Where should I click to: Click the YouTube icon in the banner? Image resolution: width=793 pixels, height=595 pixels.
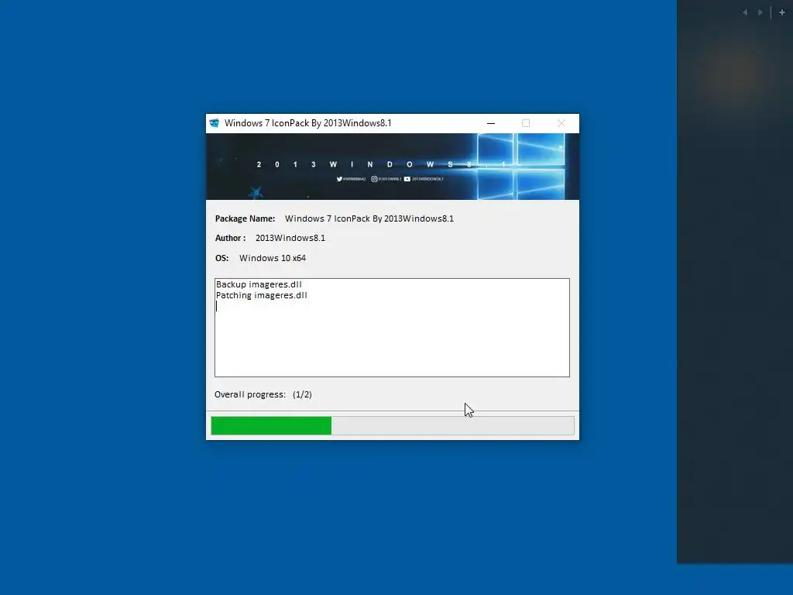point(407,179)
